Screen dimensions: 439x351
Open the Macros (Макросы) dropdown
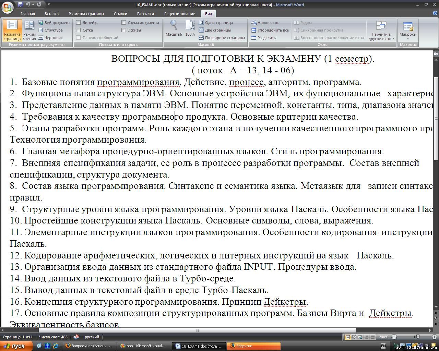click(x=408, y=31)
